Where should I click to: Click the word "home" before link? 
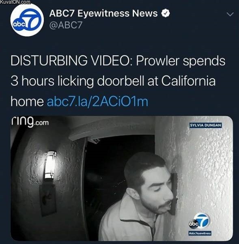point(27,101)
